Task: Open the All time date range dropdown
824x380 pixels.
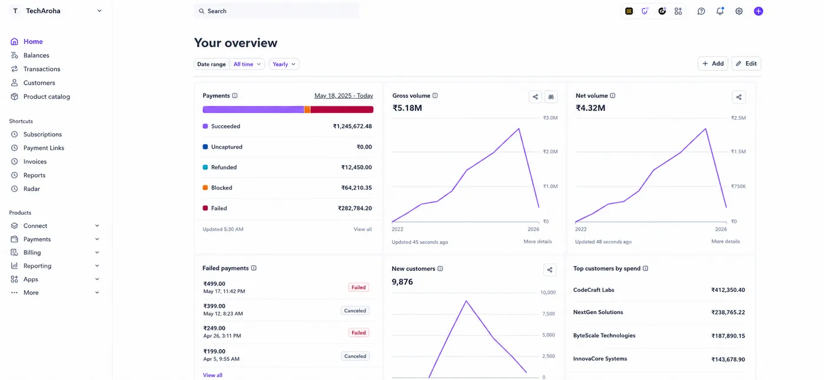Action: [x=247, y=64]
